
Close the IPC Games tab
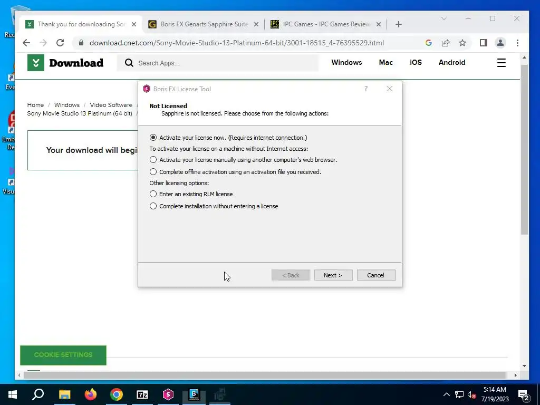(378, 24)
